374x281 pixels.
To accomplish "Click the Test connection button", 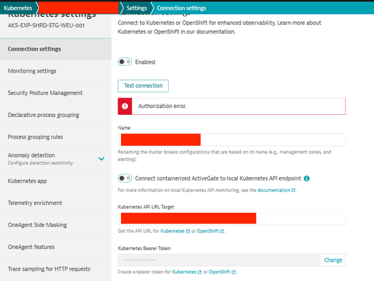I will [143, 86].
